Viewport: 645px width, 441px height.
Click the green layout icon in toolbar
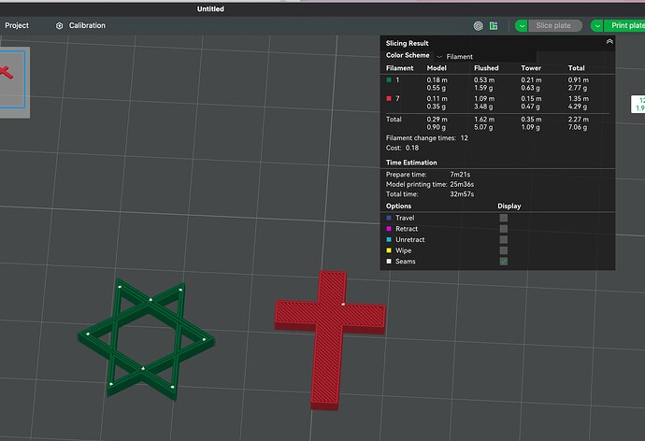[x=494, y=26]
